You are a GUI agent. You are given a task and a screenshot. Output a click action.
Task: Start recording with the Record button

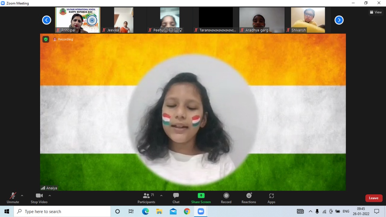tap(226, 198)
